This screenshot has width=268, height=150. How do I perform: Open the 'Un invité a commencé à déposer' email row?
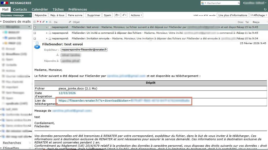150,33
